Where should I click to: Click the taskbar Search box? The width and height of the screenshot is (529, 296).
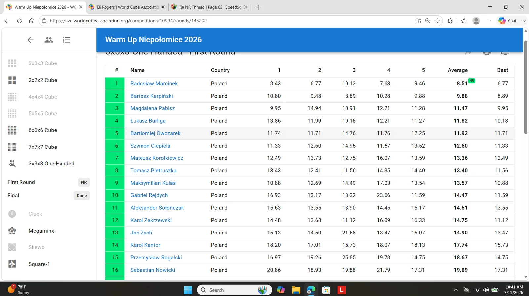coord(235,290)
